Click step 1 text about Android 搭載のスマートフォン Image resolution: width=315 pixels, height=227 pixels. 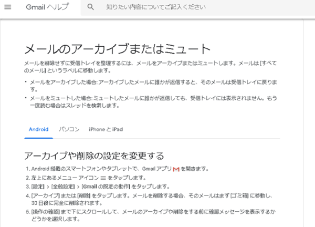(x=120, y=169)
